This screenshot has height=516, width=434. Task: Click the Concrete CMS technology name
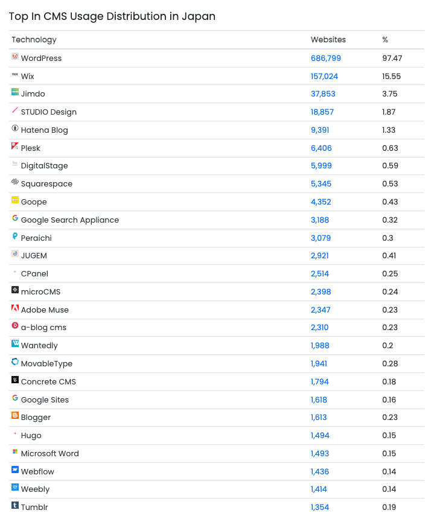(48, 382)
